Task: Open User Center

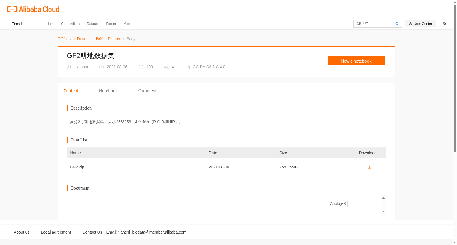Action: 420,24
